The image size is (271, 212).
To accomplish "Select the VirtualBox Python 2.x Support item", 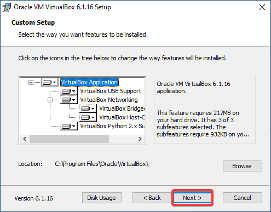I will (x=112, y=126).
